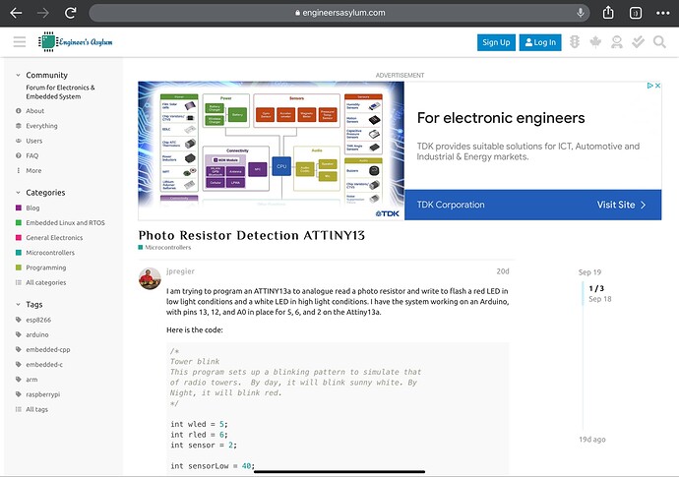The image size is (679, 477).
Task: Click the Photo Resistor Detection ATTINY13 title
Action: click(252, 235)
